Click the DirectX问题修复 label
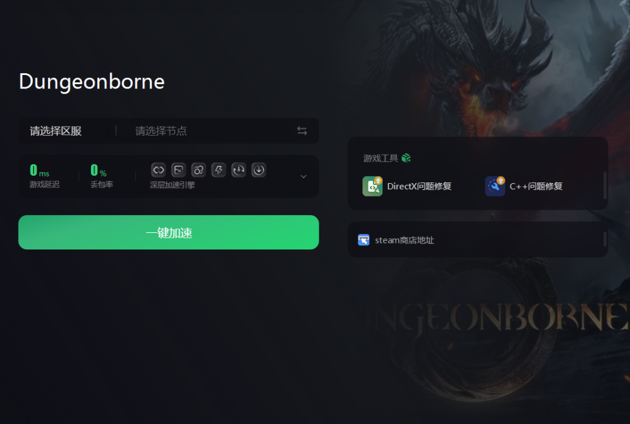The image size is (630, 424). [x=420, y=186]
